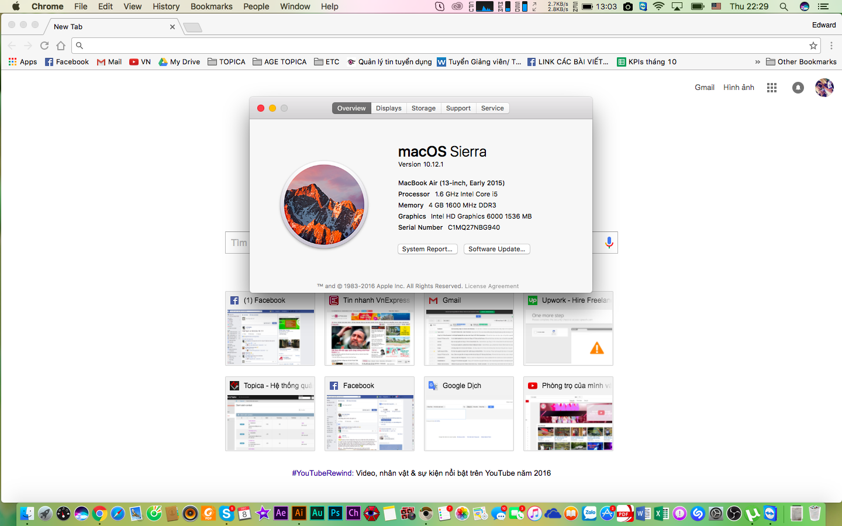This screenshot has width=842, height=526.
Task: Open #YouTubeRewind link
Action: (x=322, y=473)
